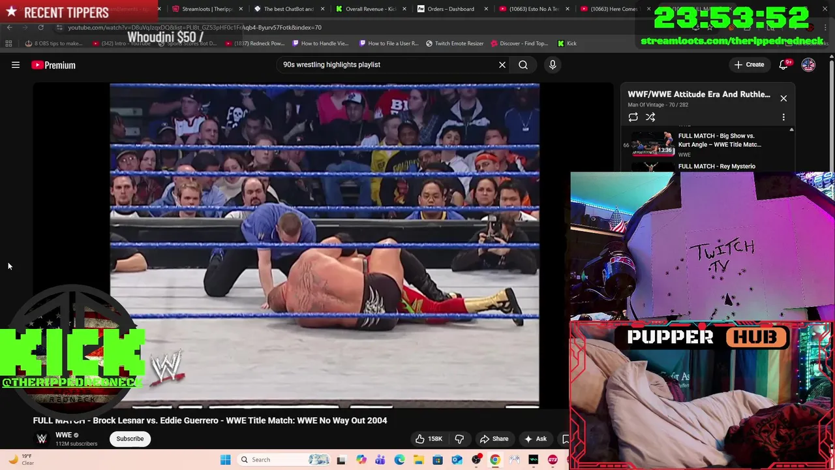This screenshot has width=835, height=470.
Task: Run search with the magnifier button
Action: tap(523, 65)
